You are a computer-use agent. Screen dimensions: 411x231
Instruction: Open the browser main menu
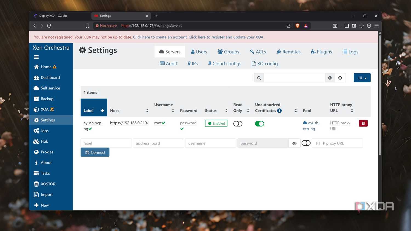(x=376, y=26)
